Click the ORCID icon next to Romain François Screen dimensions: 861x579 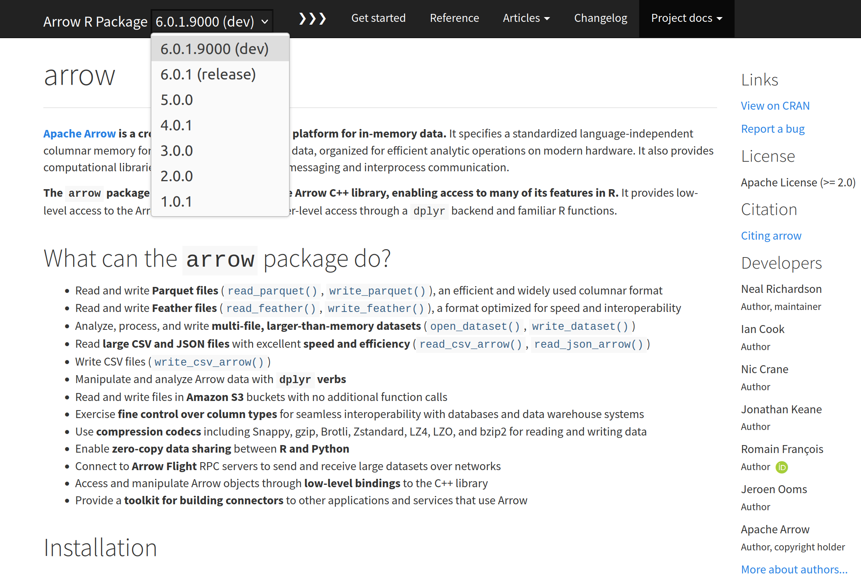point(781,467)
